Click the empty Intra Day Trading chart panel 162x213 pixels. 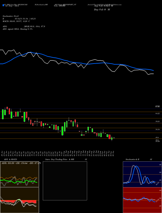65,181
